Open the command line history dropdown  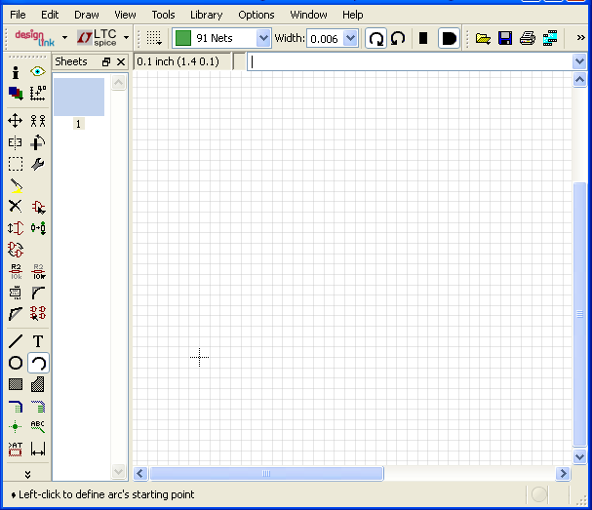pyautogui.click(x=579, y=61)
